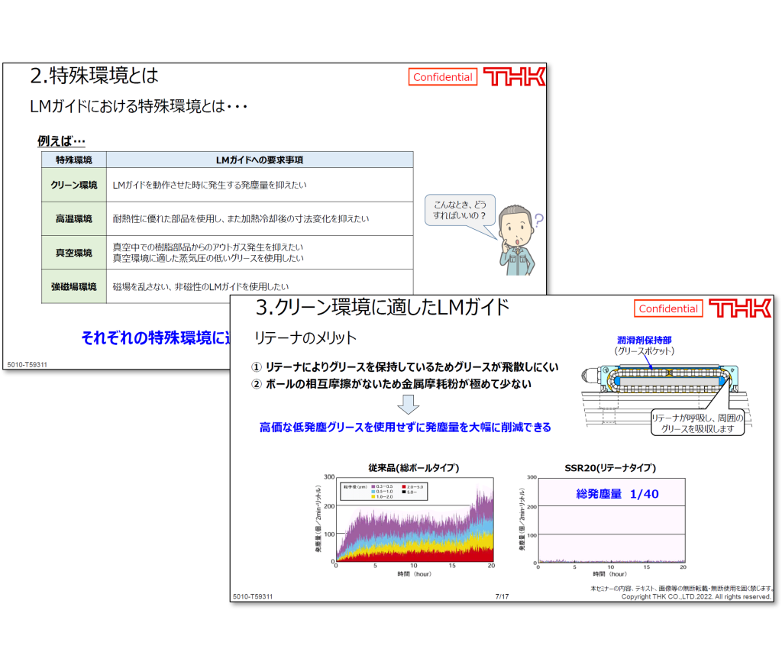The width and height of the screenshot is (782, 665).
Task: Click the cell about 耐熱性に優れた部品
Action: pos(260,219)
